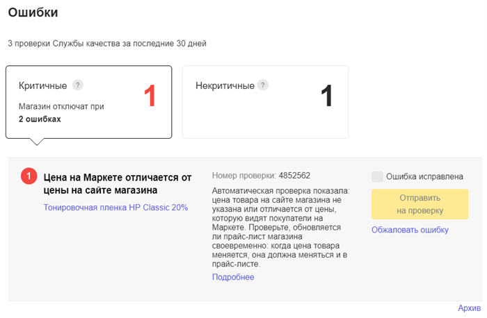Click the 2 ошибках warning text

coord(40,119)
